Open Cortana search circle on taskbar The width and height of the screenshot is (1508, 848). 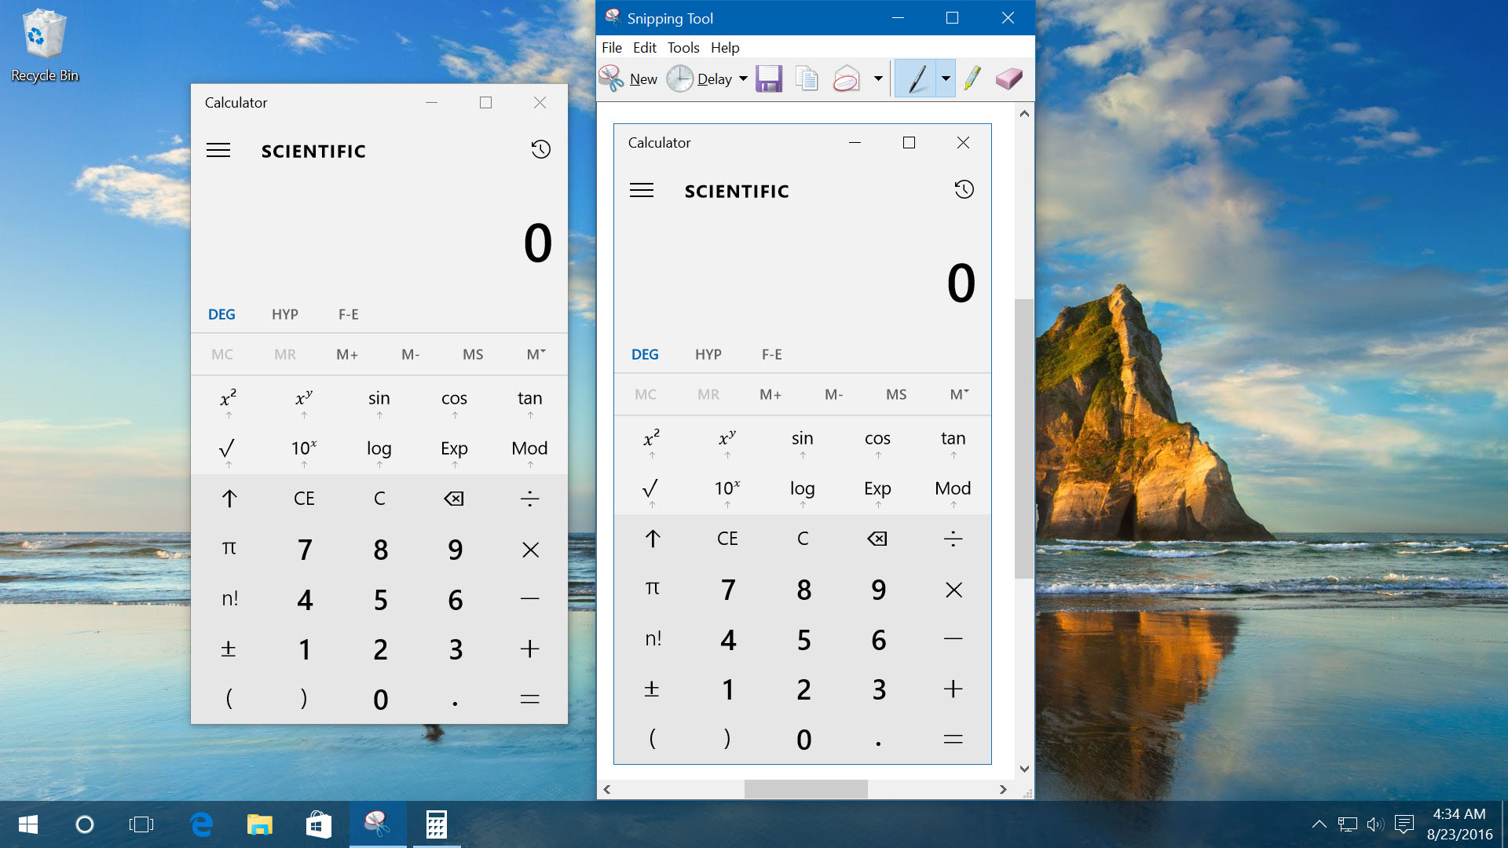click(x=85, y=824)
